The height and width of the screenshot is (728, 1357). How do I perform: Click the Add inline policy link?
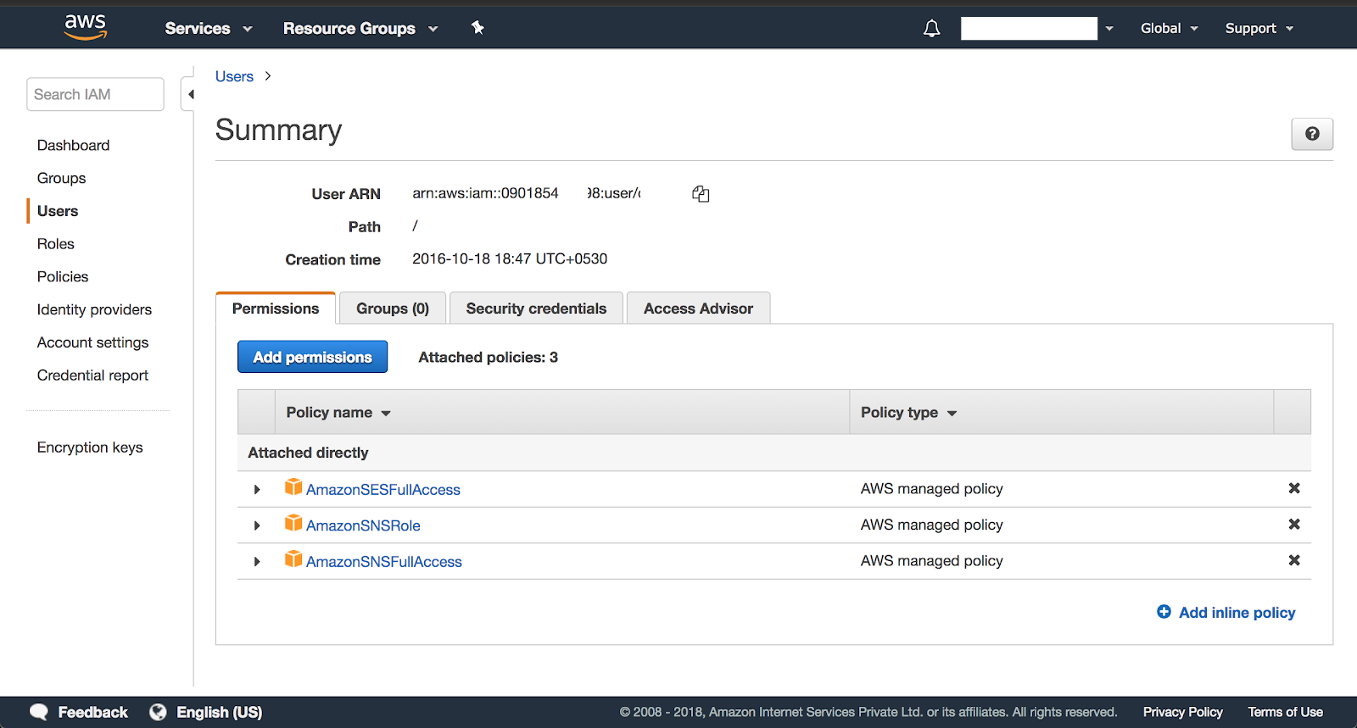click(1237, 613)
